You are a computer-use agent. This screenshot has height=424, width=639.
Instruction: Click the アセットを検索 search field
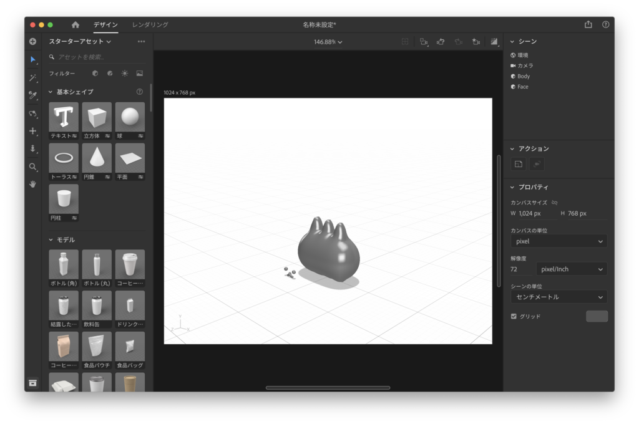pos(100,57)
